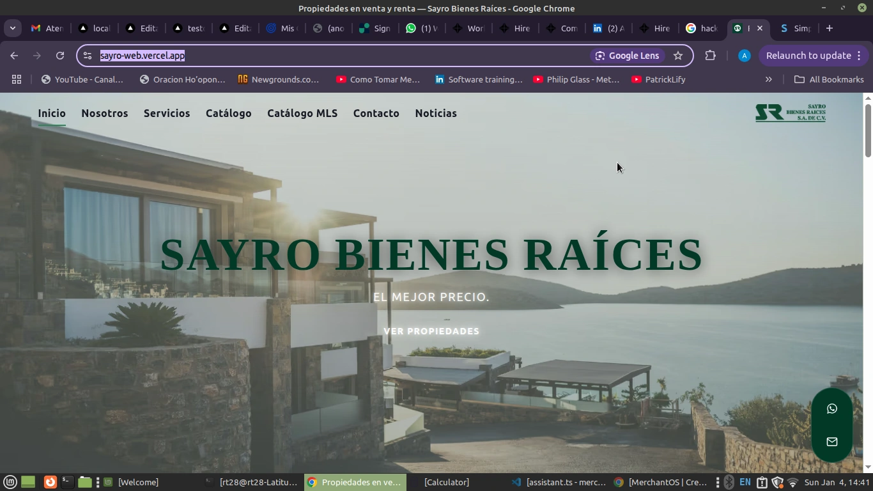Image resolution: width=873 pixels, height=491 pixels.
Task: Open the Linux Mint start menu
Action: 10,482
